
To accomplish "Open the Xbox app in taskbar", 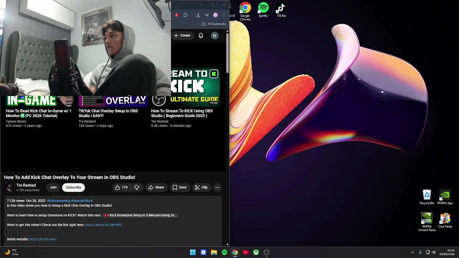I will click(256, 252).
